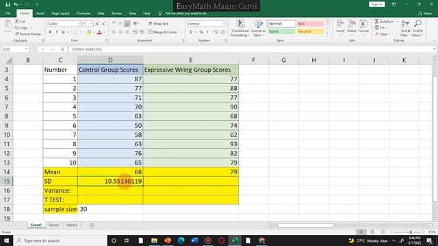Viewport: 438px width, 246px height.
Task: Click Decrease Font Size (small A)
Action: click(103, 24)
